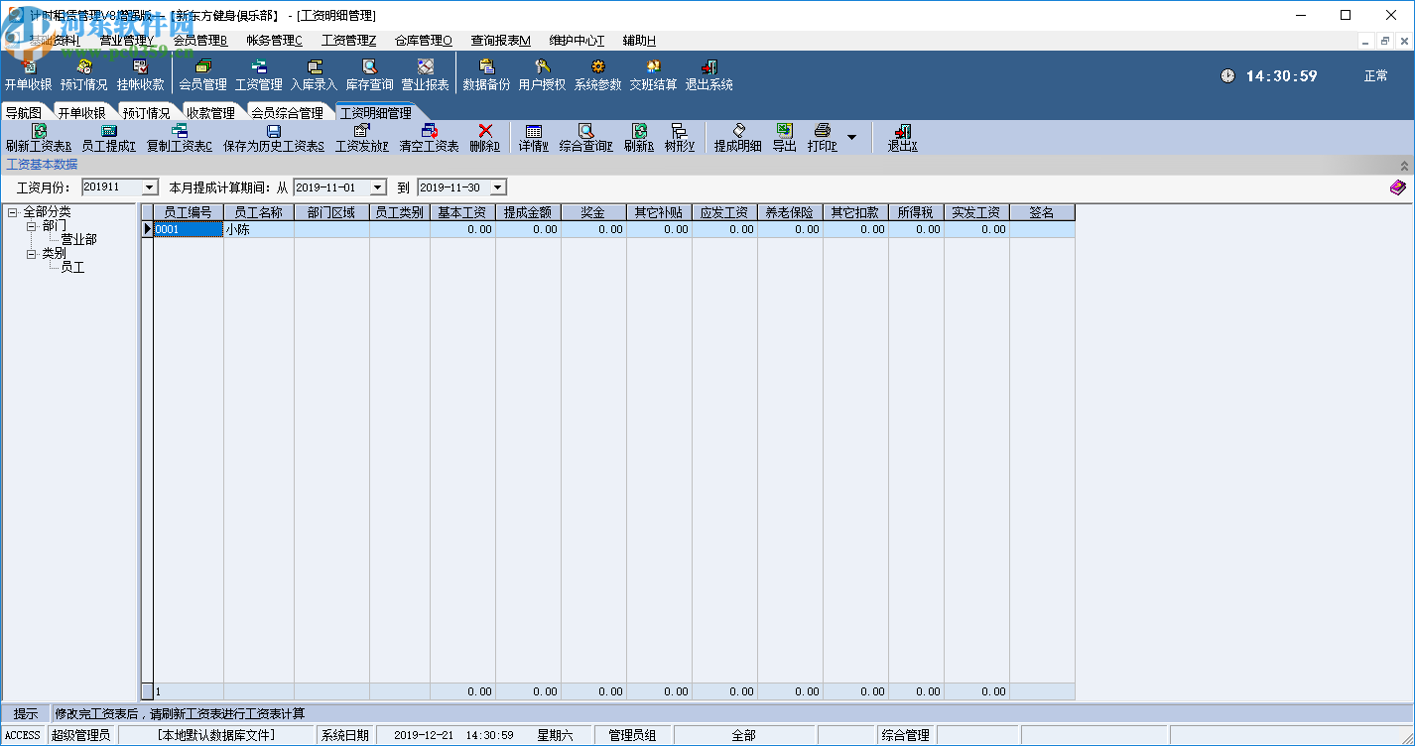
Task: Click the 员工名称 column header
Action: tap(258, 212)
